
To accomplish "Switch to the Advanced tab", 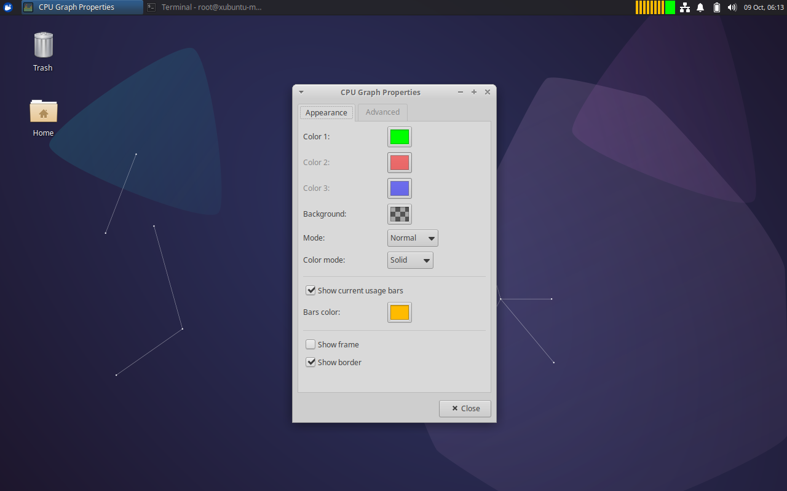I will [382, 112].
